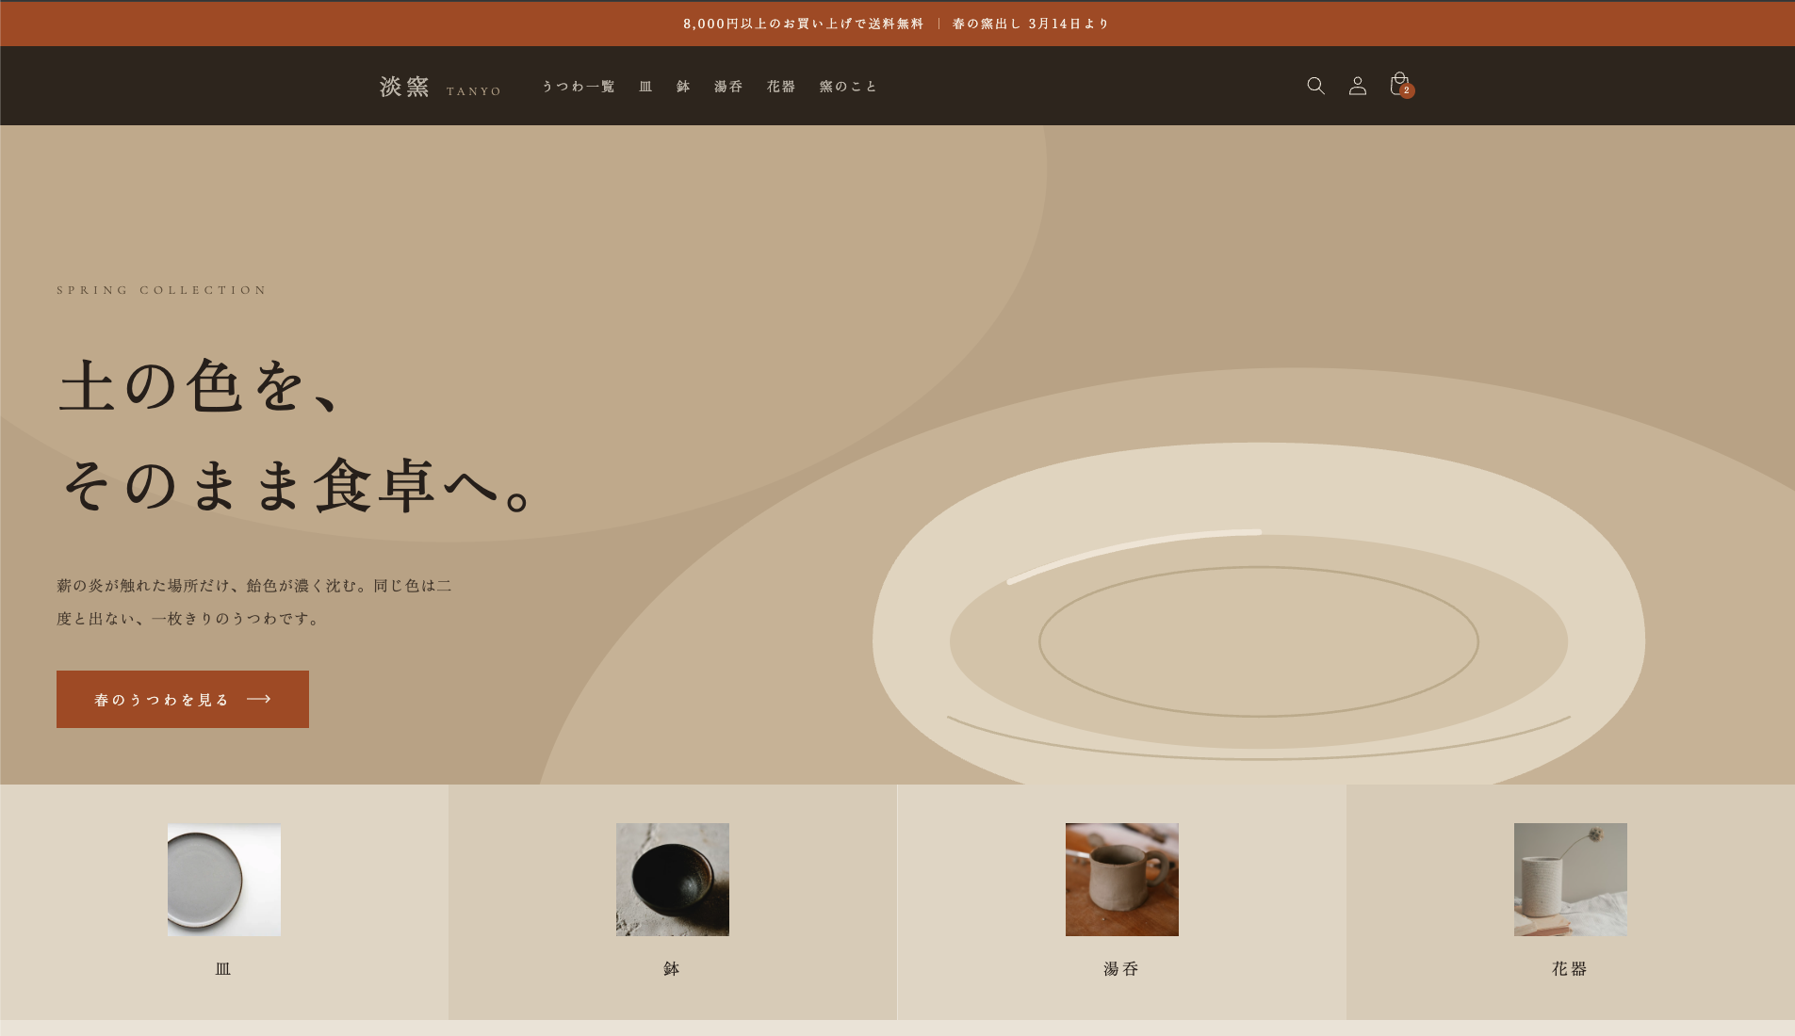Navigate to 花器 in the header
Viewport: 1795px width, 1036px height.
pos(781,87)
